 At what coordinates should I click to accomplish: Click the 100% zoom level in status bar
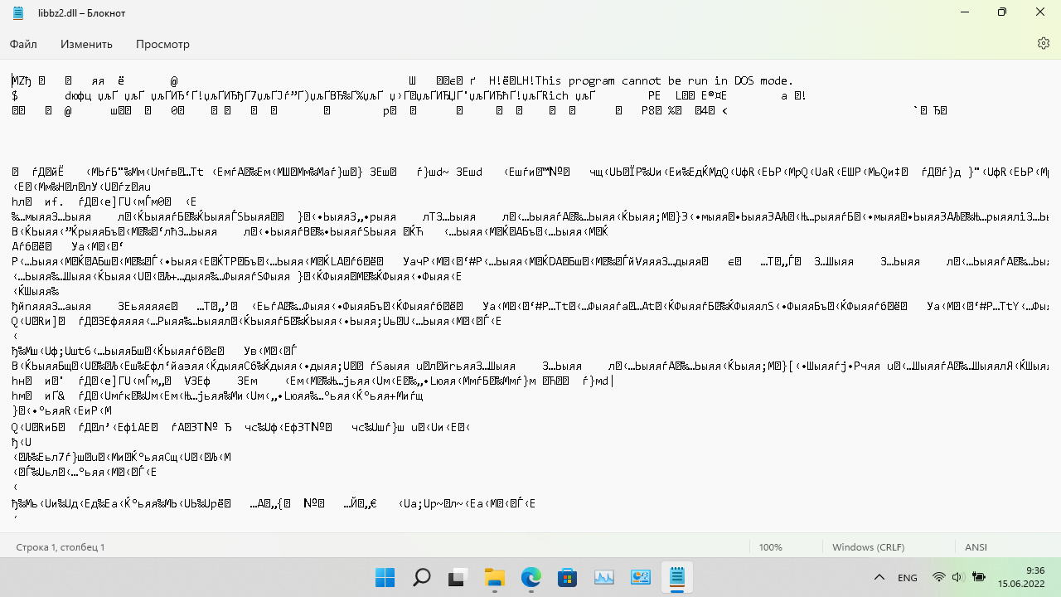point(771,547)
